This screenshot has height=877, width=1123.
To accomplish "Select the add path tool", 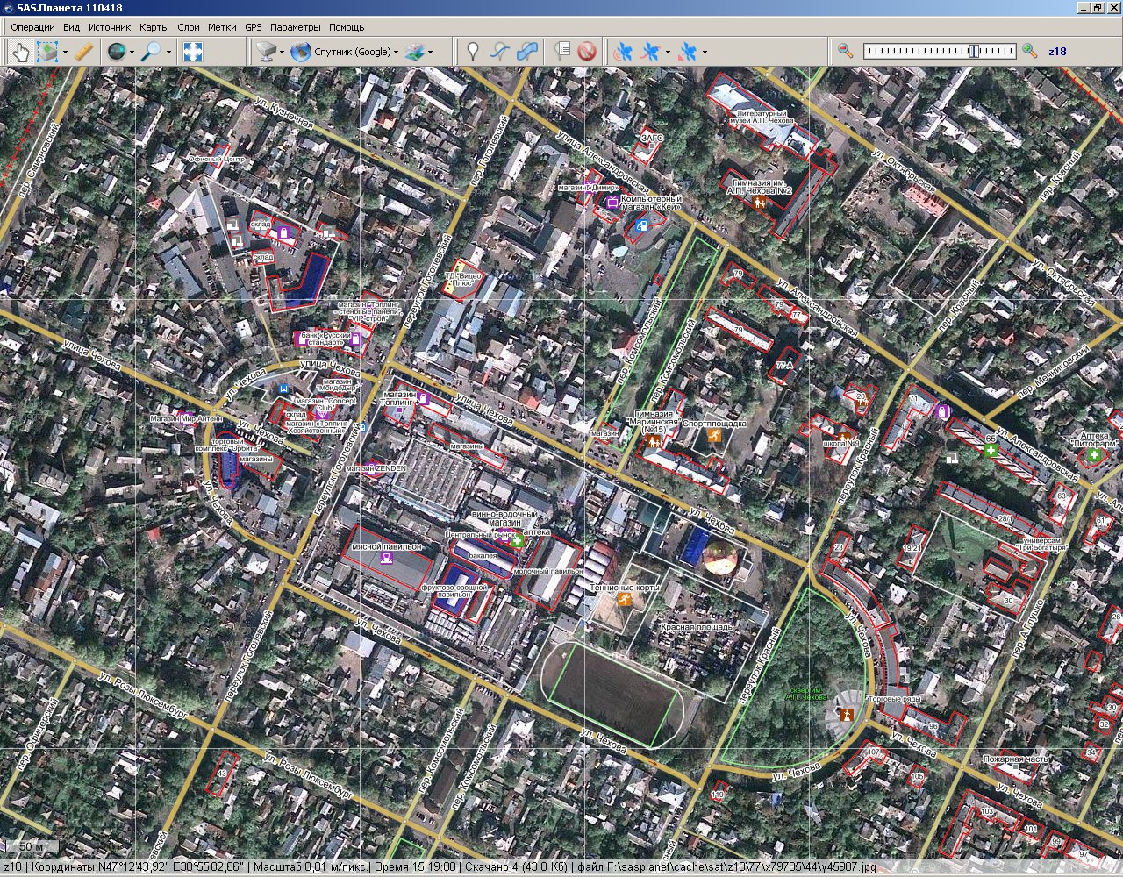I will point(499,52).
